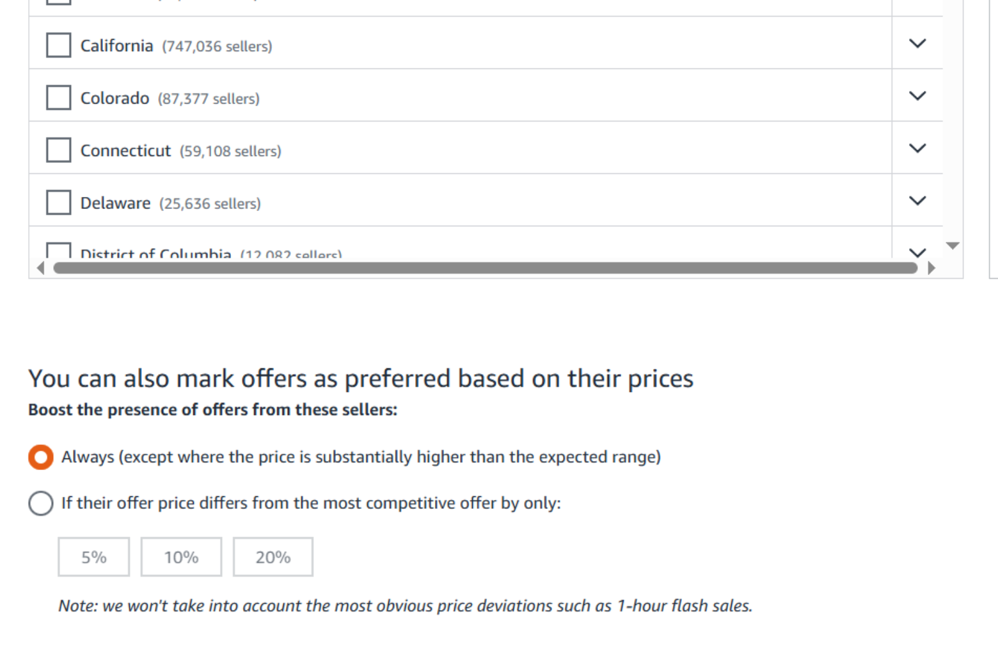Screen dimensions: 998x665
Task: Check the California sellers checkbox
Action: click(58, 45)
